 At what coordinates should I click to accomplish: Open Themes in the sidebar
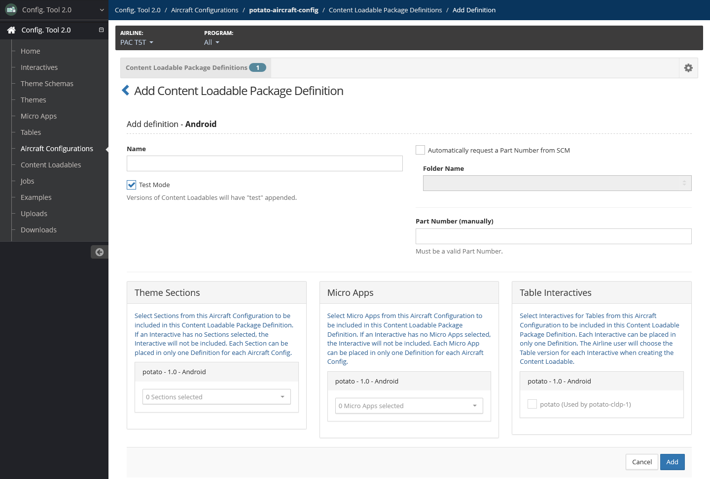(34, 100)
